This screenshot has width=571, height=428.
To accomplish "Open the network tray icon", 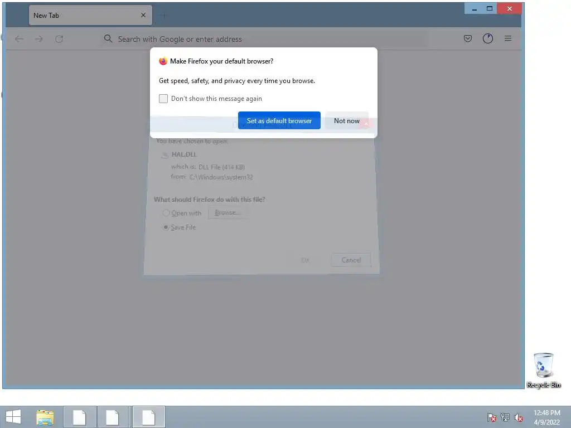I will tap(505, 417).
